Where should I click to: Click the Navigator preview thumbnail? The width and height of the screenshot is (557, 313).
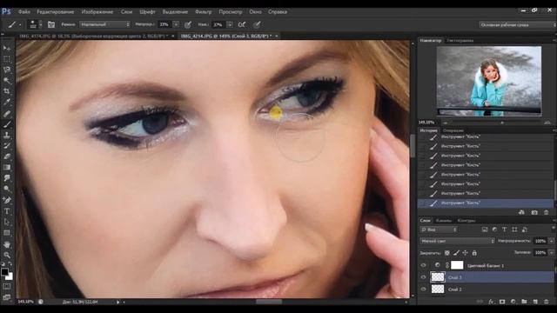489,81
